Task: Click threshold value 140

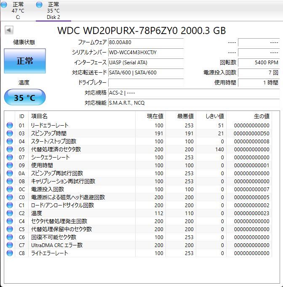Action: tap(219, 149)
